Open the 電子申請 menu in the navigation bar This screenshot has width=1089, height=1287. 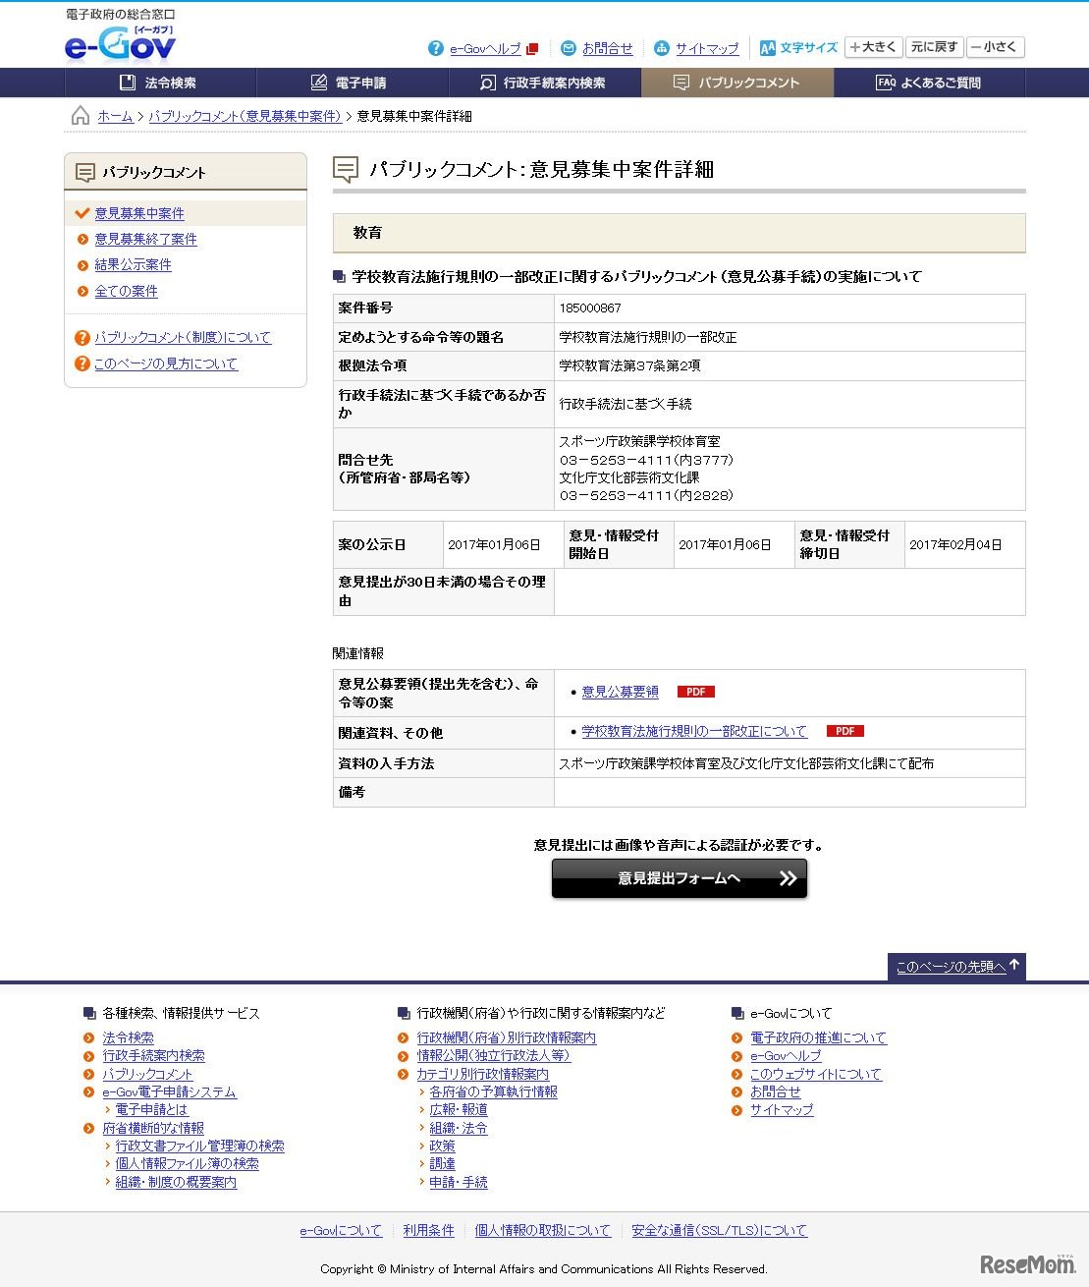point(351,83)
